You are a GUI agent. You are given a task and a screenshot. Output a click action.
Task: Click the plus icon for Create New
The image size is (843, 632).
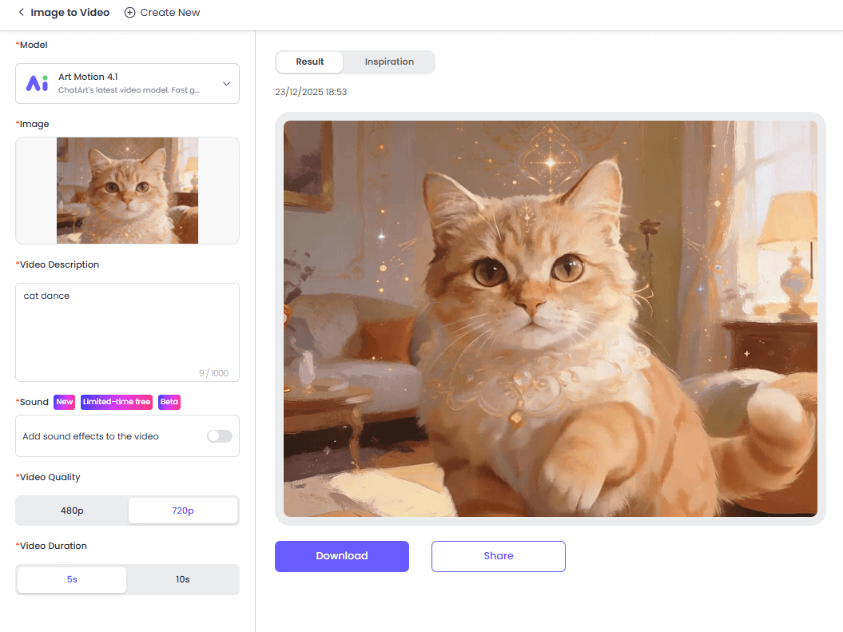129,13
